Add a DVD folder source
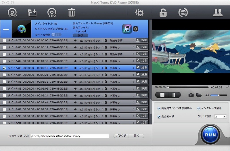 tap(32, 13)
